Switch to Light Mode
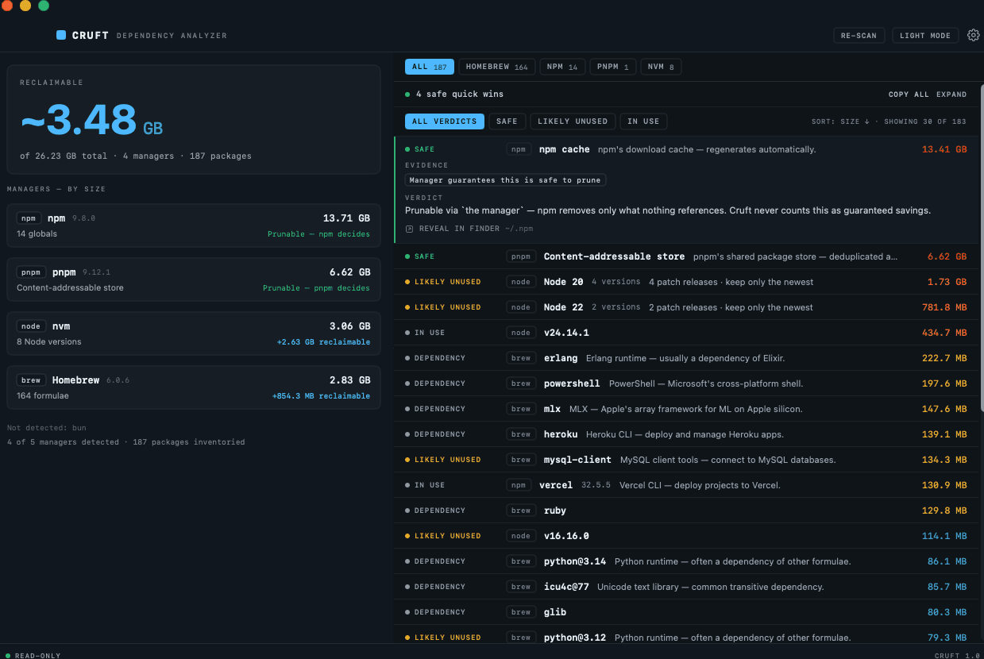This screenshot has height=659, width=984. (924, 36)
